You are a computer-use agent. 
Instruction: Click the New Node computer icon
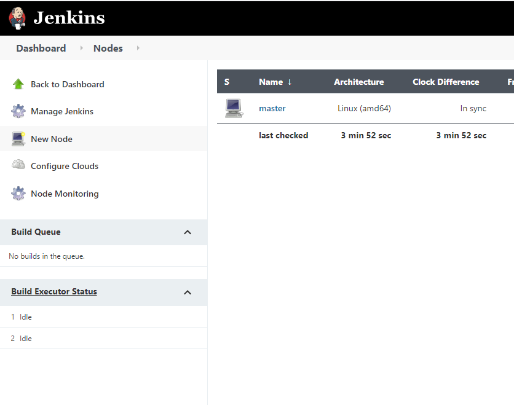18,139
